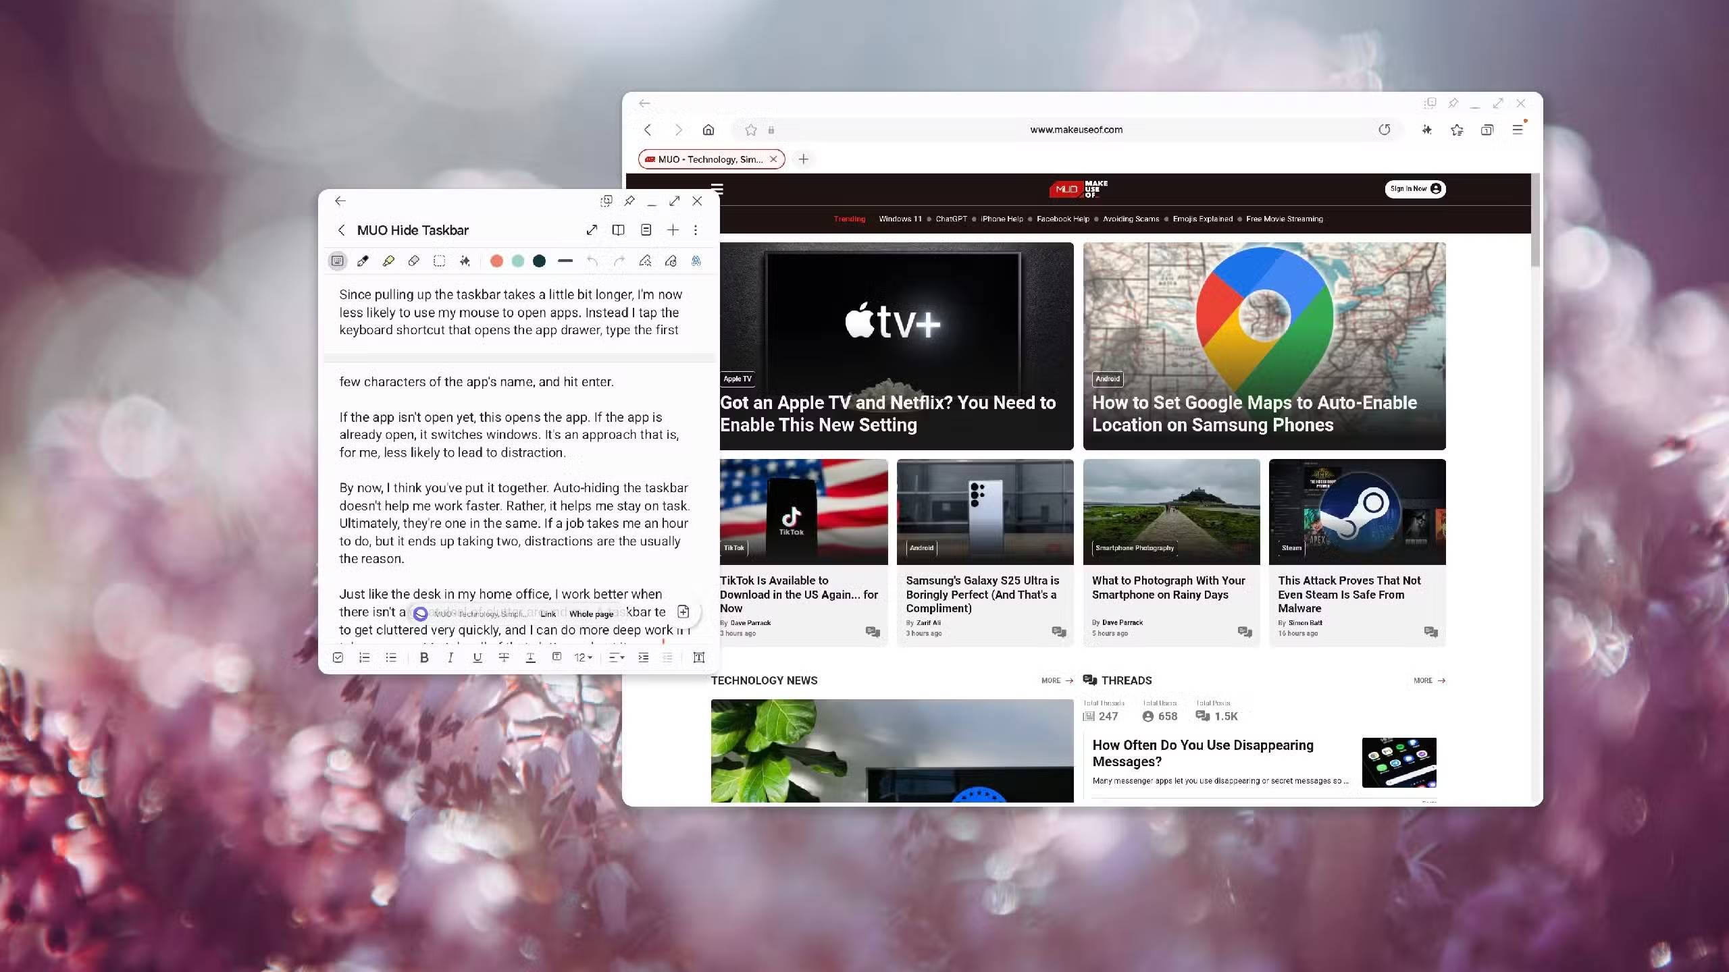Open reading mode book icon in notes

(618, 230)
